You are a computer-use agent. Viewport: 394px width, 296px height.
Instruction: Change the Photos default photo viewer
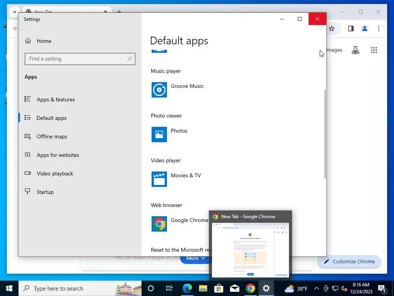click(170, 135)
